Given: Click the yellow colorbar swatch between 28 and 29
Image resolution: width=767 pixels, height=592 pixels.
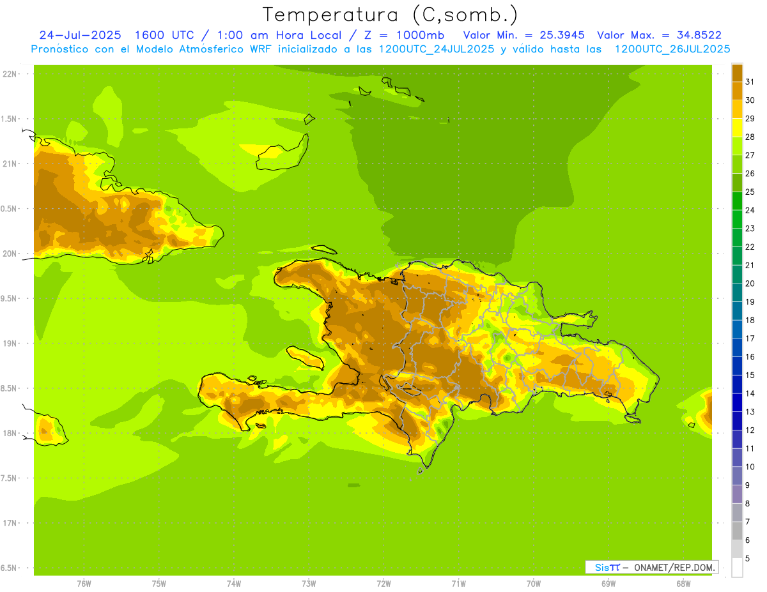Looking at the screenshot, I should tap(737, 128).
